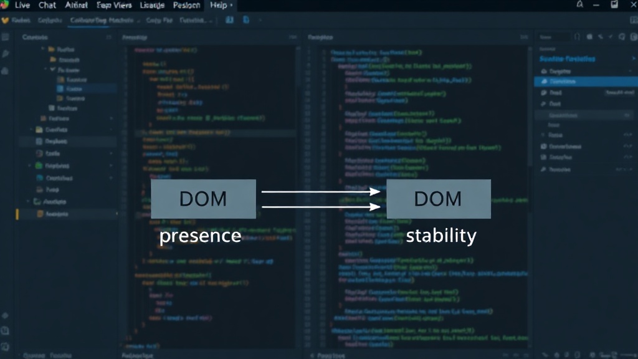Open the Live menu
The width and height of the screenshot is (638, 359).
click(x=22, y=5)
